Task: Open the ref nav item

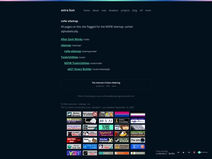Action: click(x=141, y=11)
